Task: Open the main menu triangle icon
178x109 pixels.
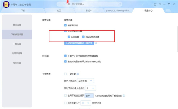Action: (x=160, y=4)
